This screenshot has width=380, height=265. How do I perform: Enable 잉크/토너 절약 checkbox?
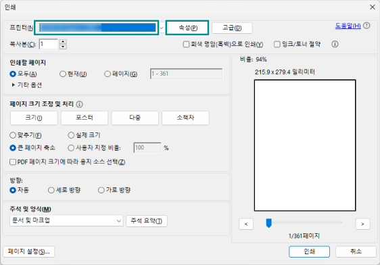[x=277, y=45]
